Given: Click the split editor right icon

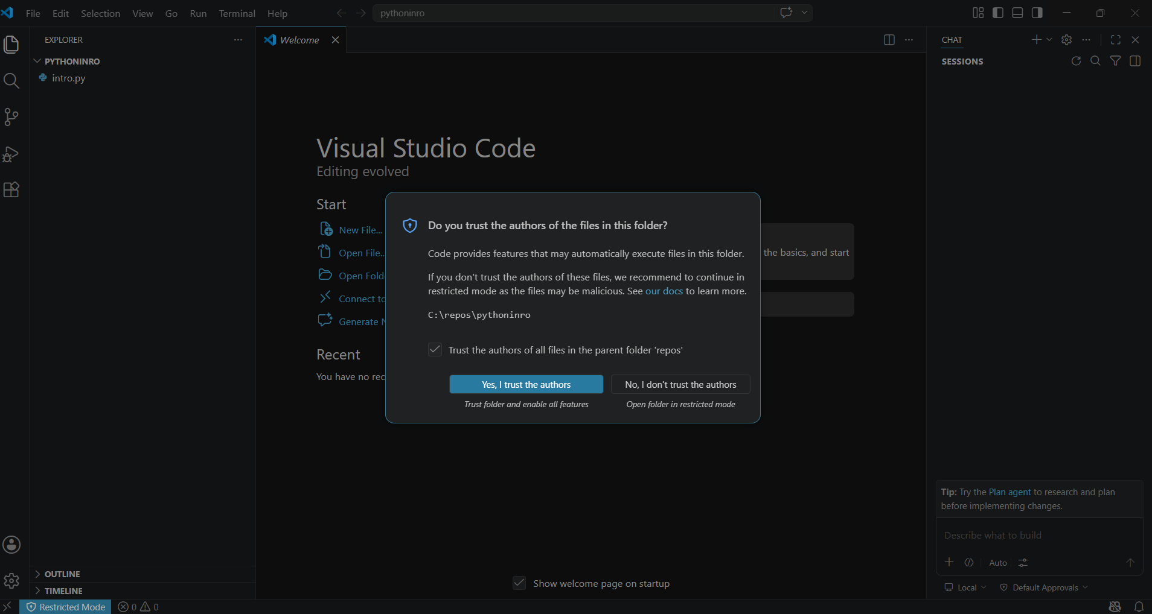Looking at the screenshot, I should (x=889, y=40).
